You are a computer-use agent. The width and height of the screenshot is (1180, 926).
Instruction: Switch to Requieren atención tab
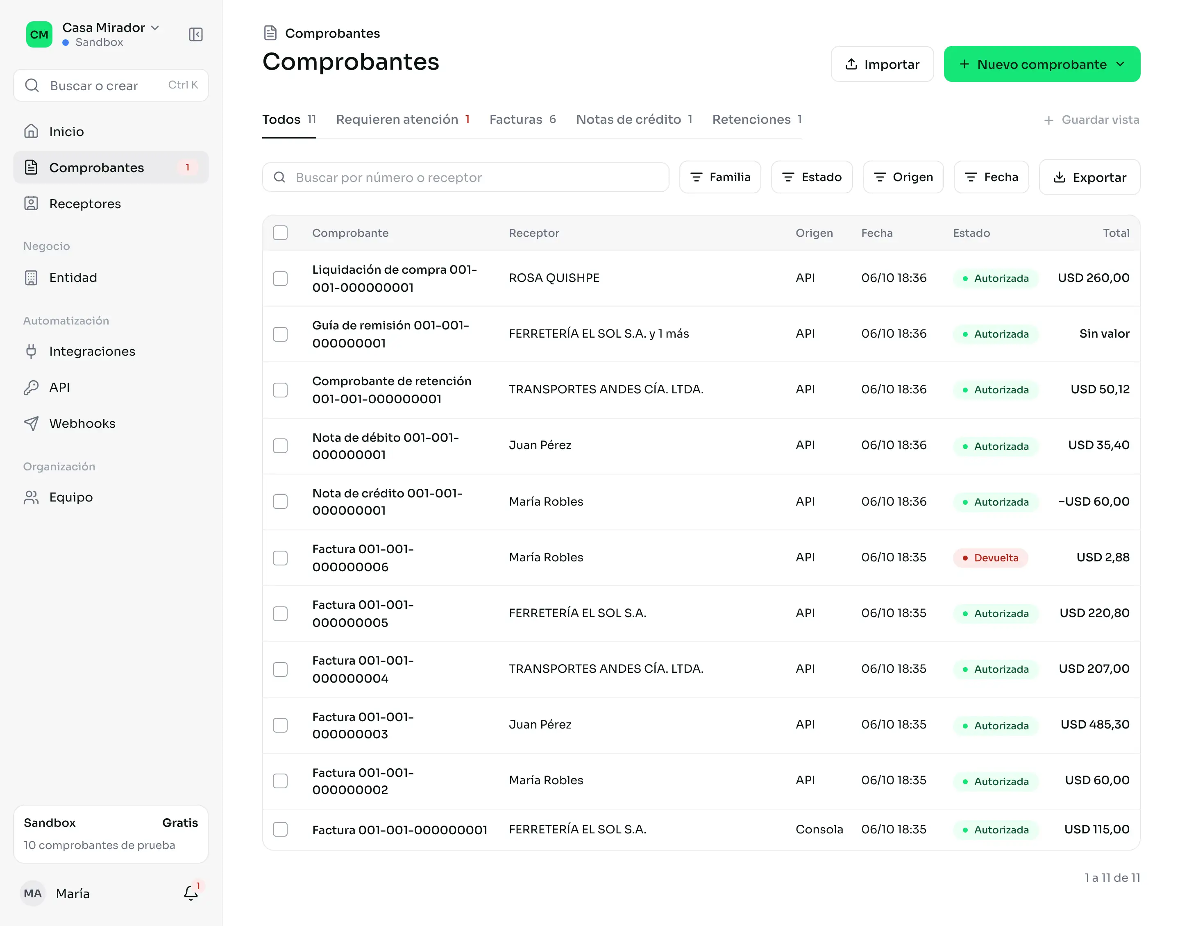[x=403, y=119]
